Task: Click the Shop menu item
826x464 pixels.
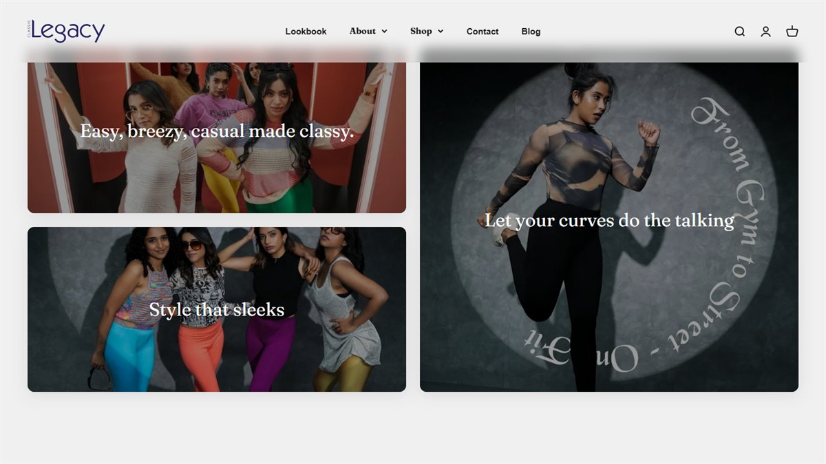Action: (421, 31)
